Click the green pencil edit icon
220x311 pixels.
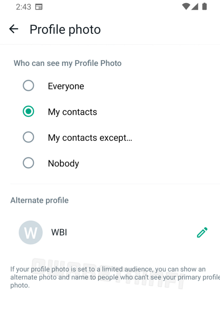coord(202,232)
